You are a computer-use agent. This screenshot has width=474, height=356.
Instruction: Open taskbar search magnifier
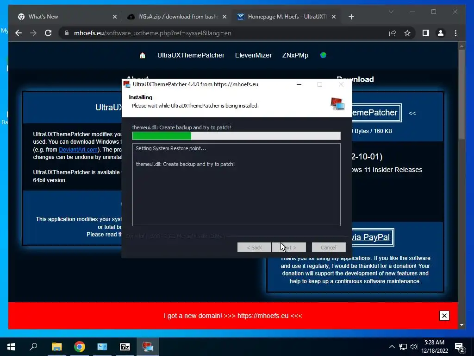tap(33, 347)
